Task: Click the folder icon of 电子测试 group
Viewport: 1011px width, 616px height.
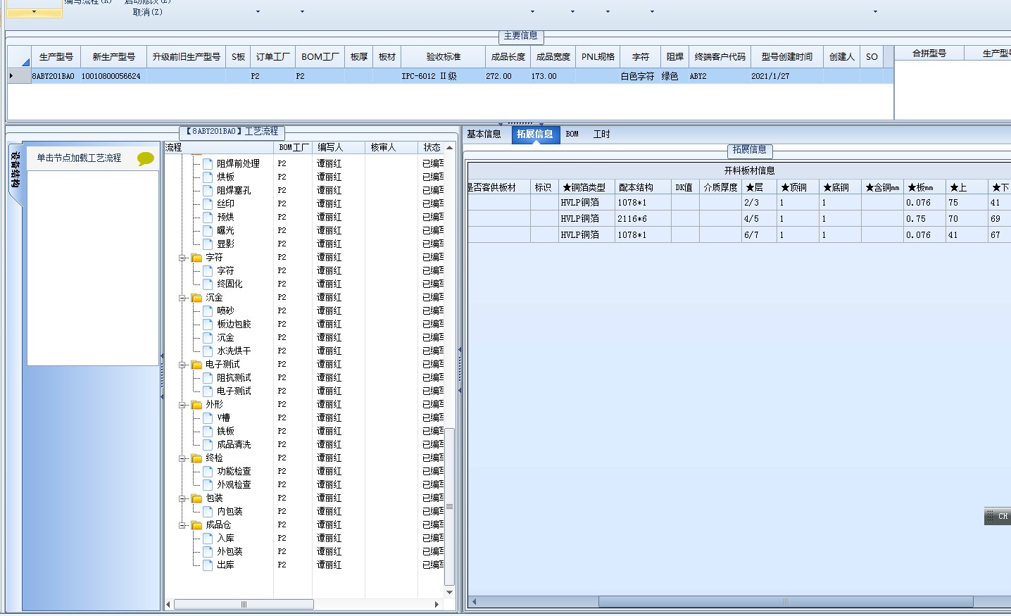Action: pos(196,365)
